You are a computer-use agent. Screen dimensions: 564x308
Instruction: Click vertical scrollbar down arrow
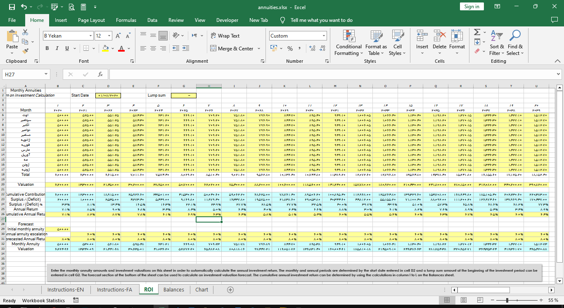[x=560, y=281]
